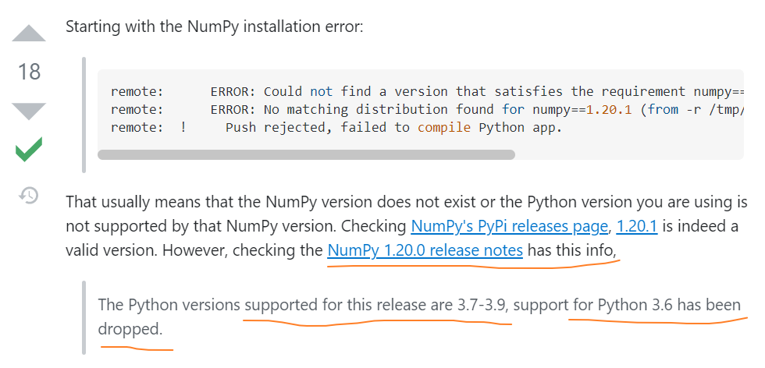Screen dimensions: 765x368
Task: Click the highlighted word 'compile' in code
Action: tap(443, 127)
